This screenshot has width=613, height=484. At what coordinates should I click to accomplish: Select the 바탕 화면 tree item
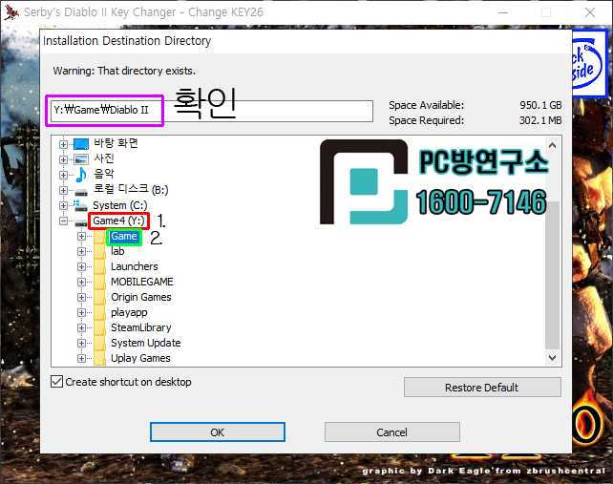(116, 143)
